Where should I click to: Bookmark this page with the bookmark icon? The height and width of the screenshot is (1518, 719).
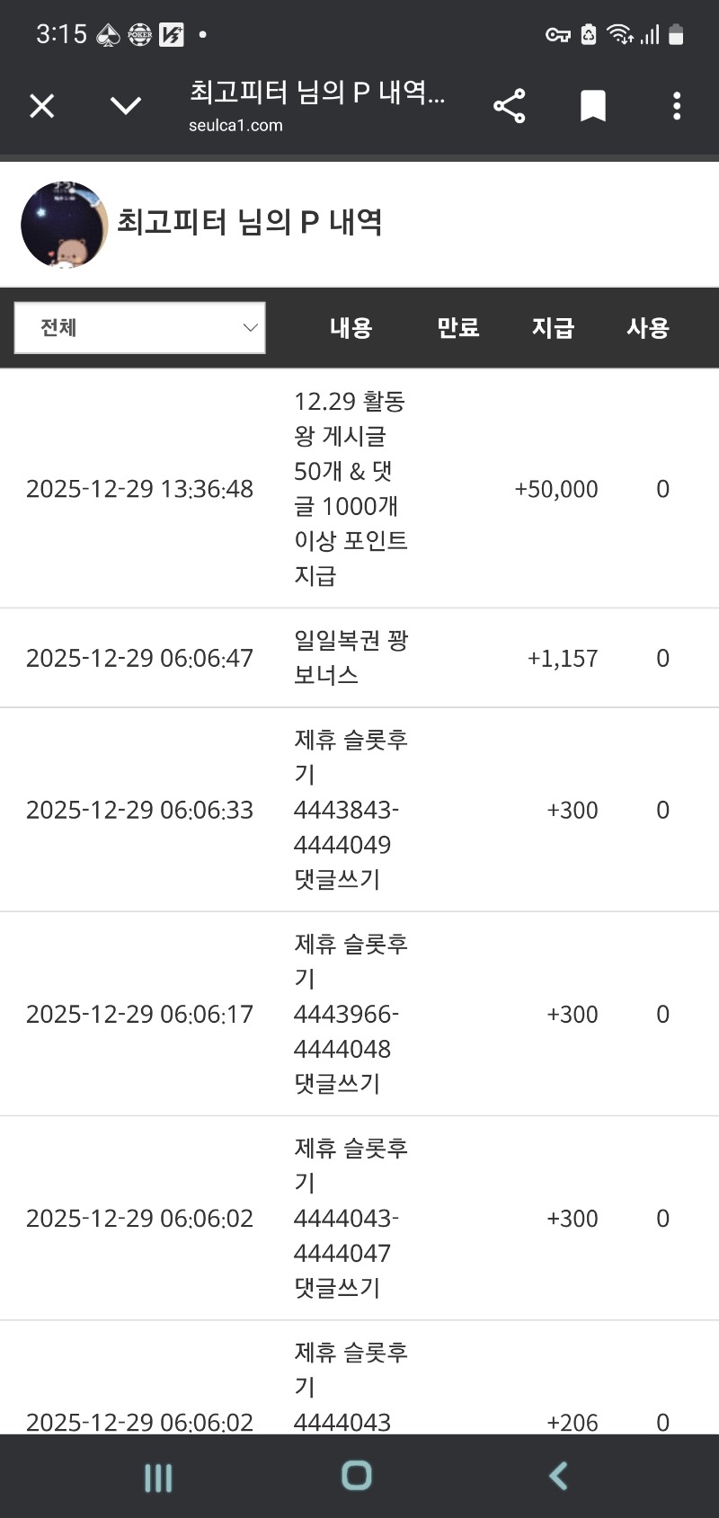(x=592, y=106)
